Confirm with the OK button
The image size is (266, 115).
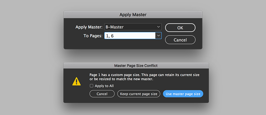coord(180,28)
